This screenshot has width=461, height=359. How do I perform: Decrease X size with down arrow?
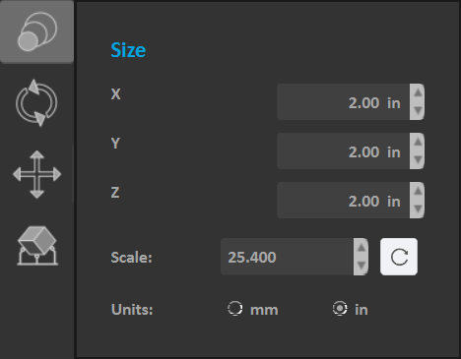tap(418, 111)
